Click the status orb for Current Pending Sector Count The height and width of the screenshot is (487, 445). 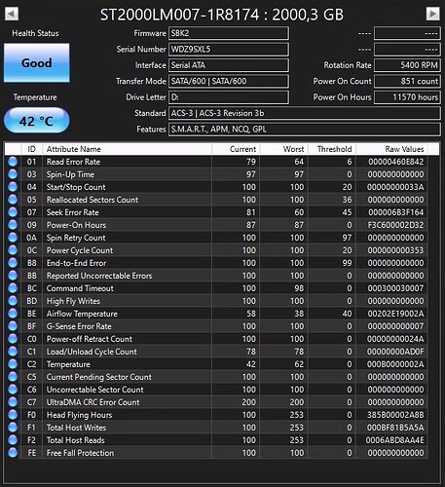tap(13, 377)
